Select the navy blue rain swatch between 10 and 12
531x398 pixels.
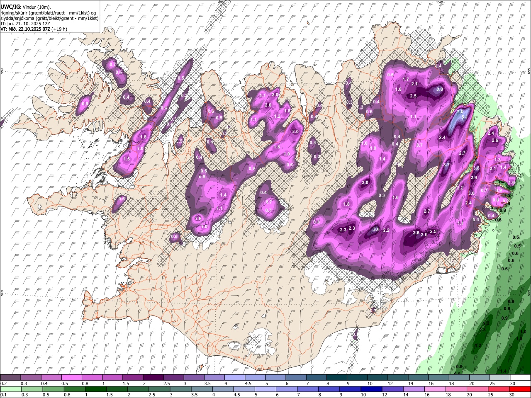coord(370,389)
